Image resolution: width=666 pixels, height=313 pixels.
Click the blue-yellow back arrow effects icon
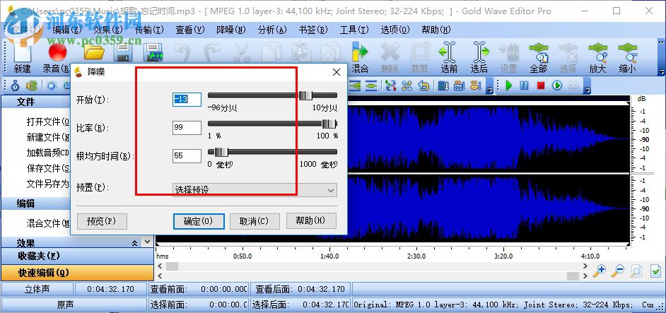tap(423, 85)
